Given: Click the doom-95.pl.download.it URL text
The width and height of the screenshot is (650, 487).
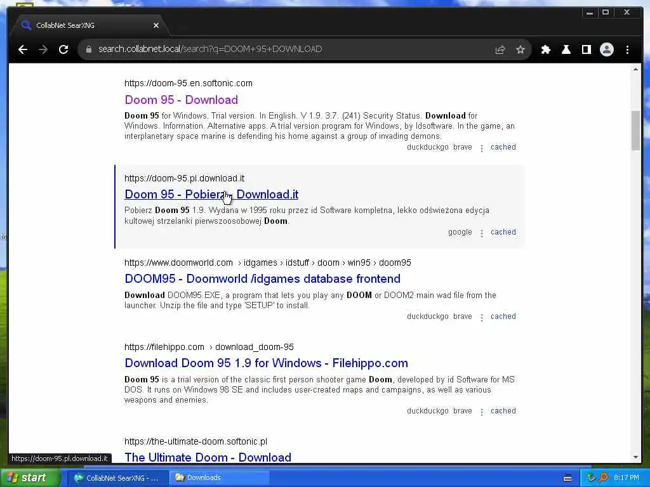Looking at the screenshot, I should click(x=185, y=178).
